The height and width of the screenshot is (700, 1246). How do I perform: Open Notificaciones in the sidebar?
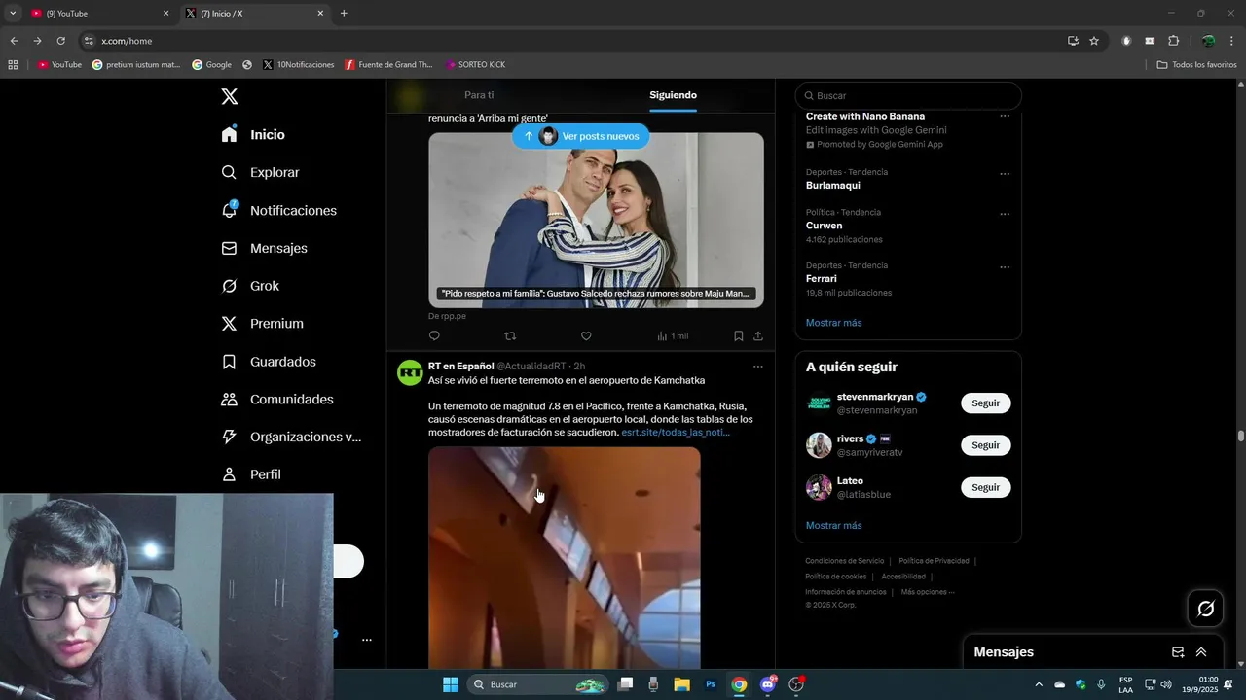click(278, 210)
